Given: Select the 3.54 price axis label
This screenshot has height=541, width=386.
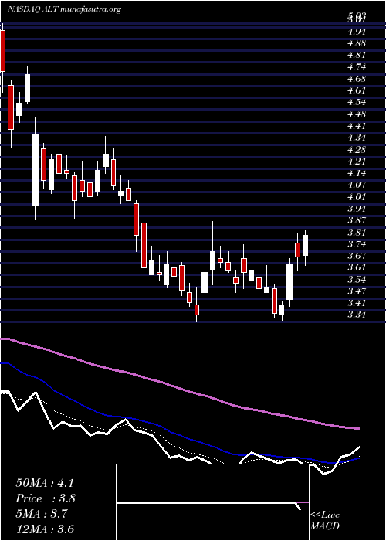Looking at the screenshot, I should click(357, 280).
